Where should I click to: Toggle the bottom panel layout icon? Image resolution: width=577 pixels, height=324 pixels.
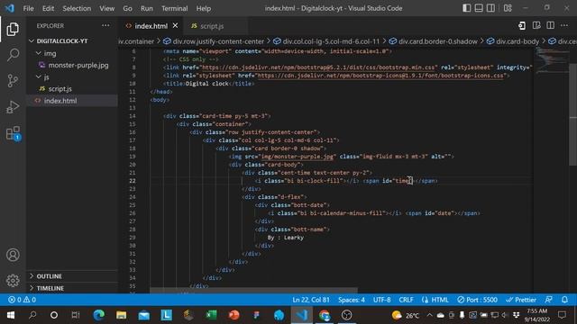click(x=479, y=8)
